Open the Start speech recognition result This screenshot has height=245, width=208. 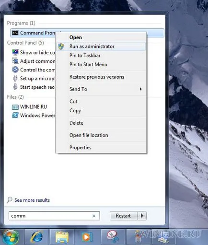[37, 87]
